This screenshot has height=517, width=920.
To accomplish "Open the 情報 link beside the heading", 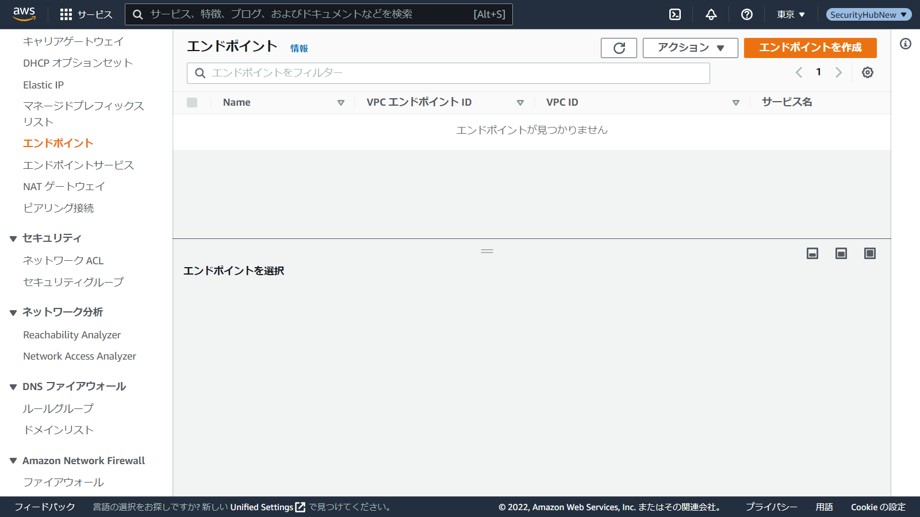I will click(299, 49).
